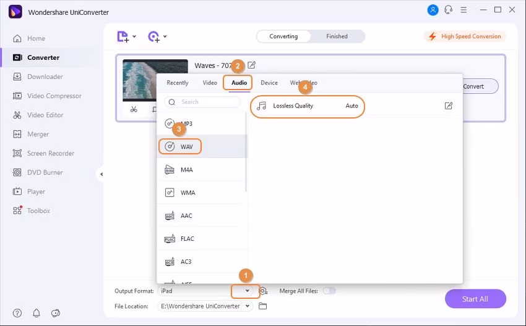526x326 pixels.
Task: Choose the M4A audio format
Action: [x=202, y=170]
